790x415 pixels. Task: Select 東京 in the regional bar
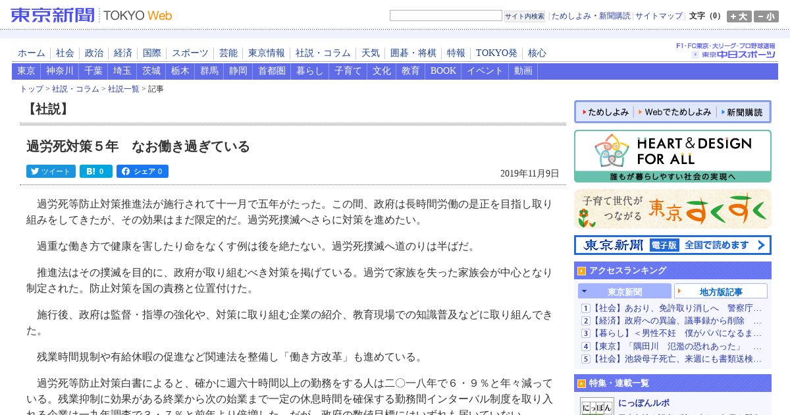[26, 71]
